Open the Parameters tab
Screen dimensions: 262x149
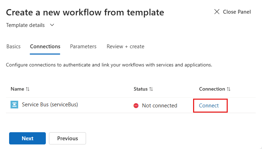point(83,47)
